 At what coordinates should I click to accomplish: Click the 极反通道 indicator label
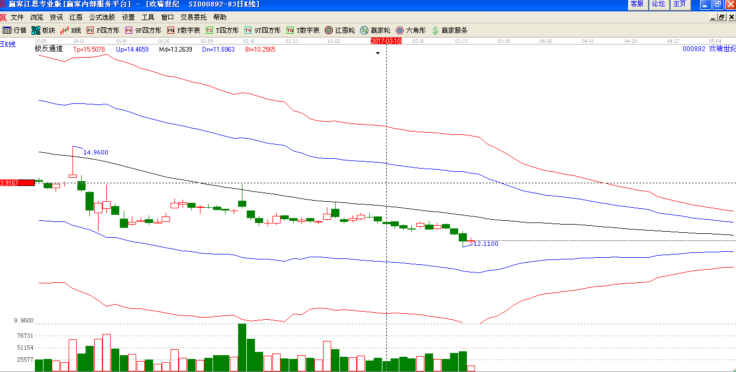(49, 49)
